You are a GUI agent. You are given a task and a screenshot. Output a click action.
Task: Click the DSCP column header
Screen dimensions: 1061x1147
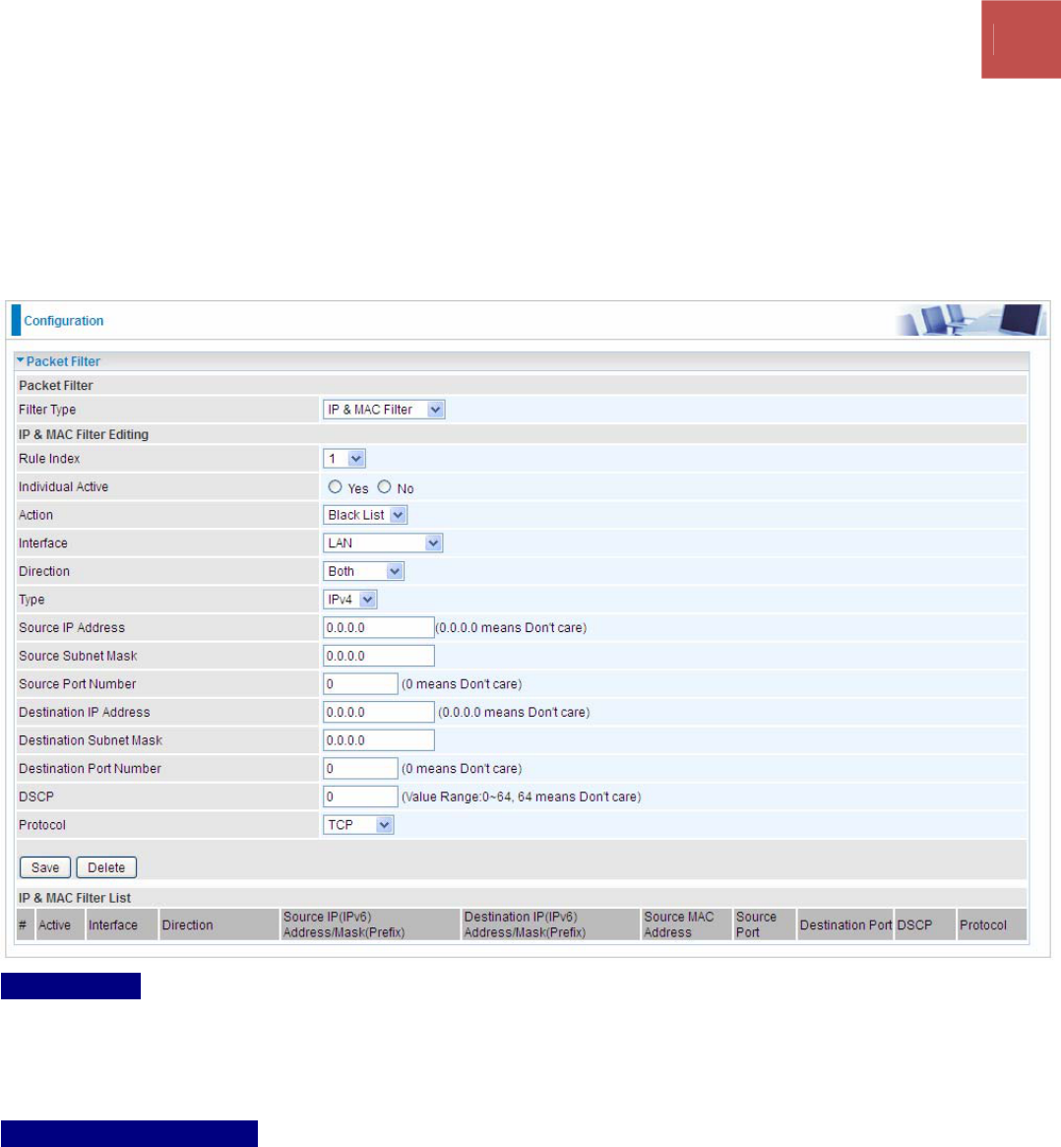[x=925, y=924]
